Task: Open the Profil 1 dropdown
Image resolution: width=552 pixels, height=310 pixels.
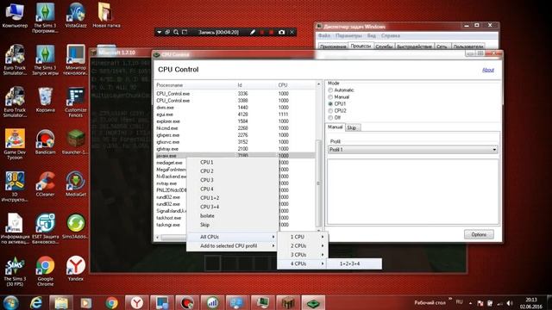Action: coord(413,150)
